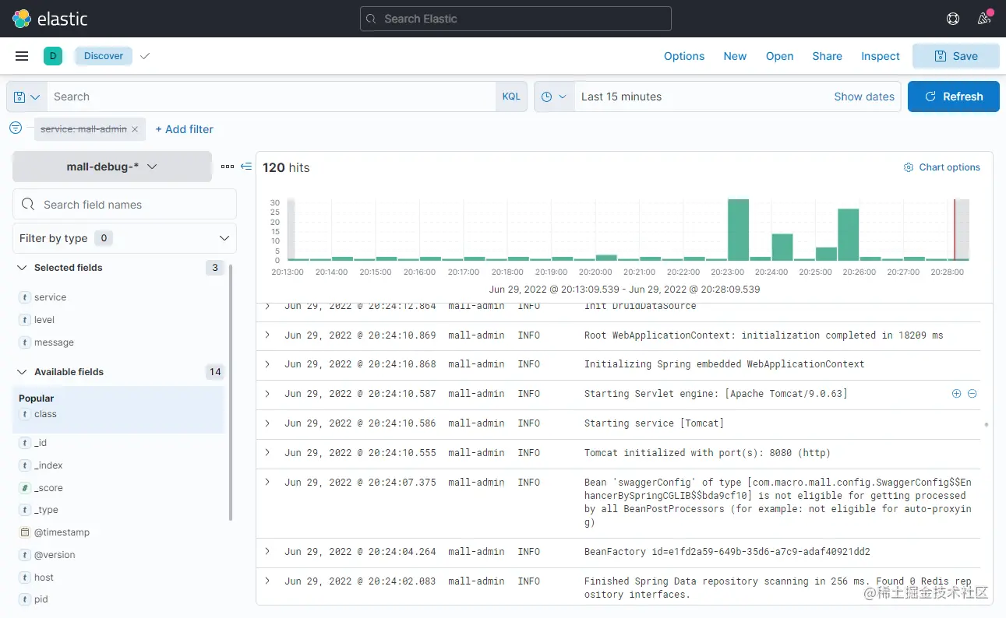Select the service field in Selected fields
Viewport: 1006px width, 618px height.
(x=50, y=297)
